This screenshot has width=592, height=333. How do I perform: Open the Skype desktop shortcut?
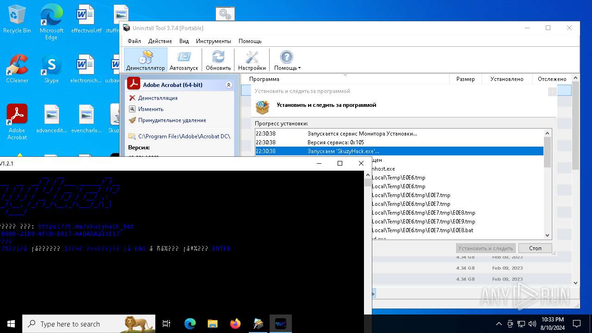point(51,69)
